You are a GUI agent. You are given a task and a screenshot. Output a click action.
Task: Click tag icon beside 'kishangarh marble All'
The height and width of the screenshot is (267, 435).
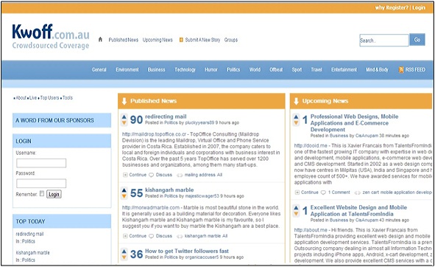(x=180, y=237)
